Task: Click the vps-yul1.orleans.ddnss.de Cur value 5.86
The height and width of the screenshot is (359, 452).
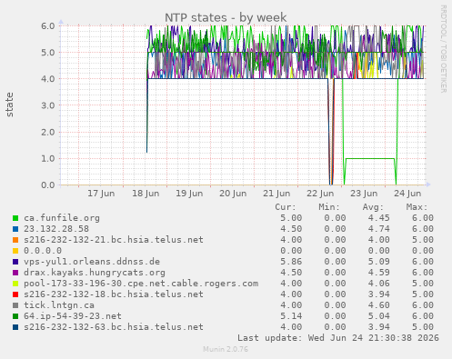Action: [x=291, y=262]
